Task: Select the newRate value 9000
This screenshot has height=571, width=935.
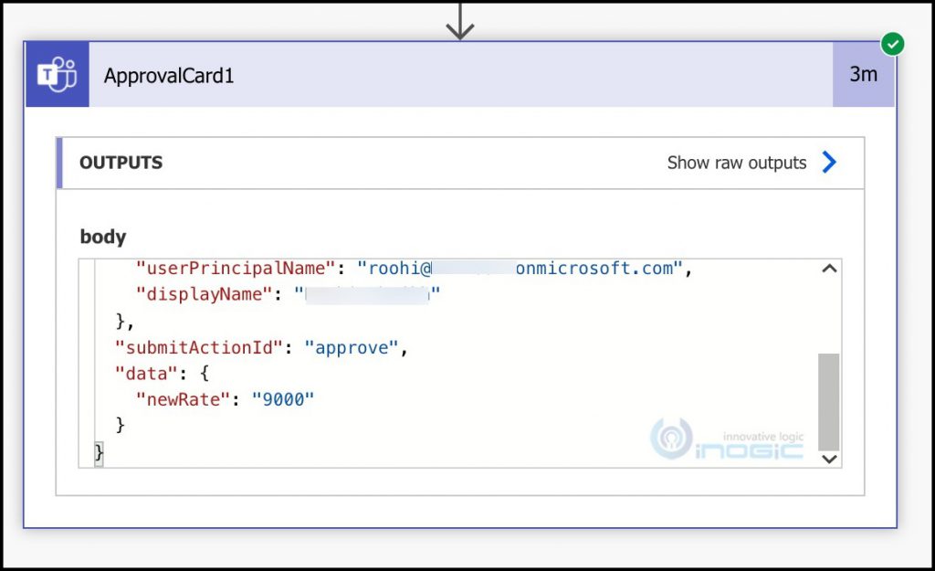Action: tap(284, 399)
